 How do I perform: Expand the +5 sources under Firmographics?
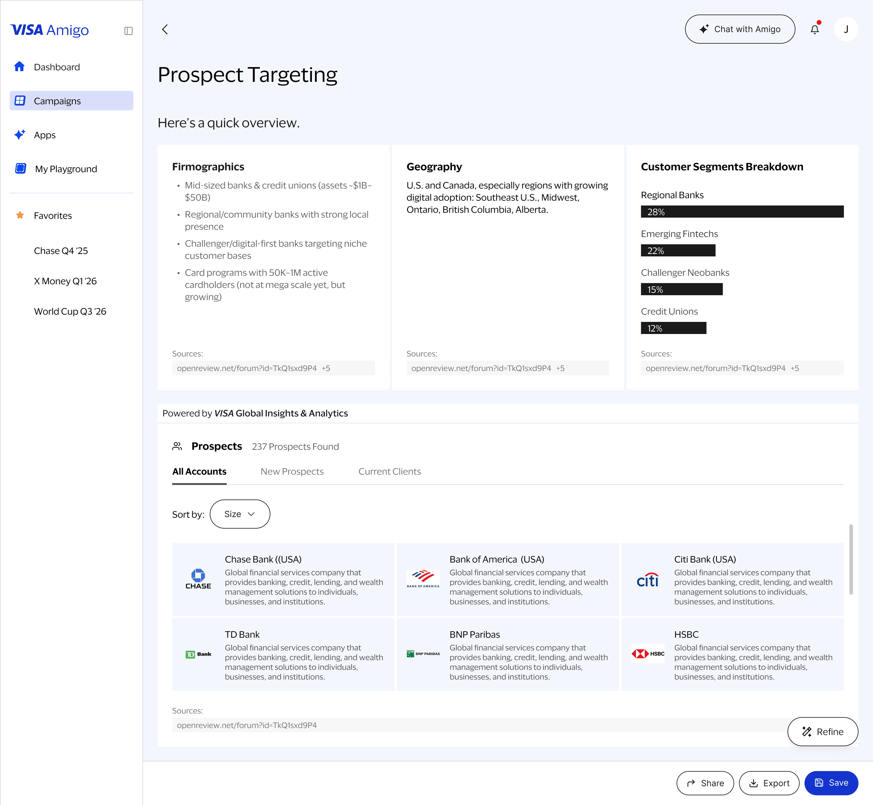click(x=326, y=368)
